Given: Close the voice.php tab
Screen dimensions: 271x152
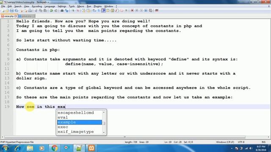Looking at the screenshot, I should 16,16.
